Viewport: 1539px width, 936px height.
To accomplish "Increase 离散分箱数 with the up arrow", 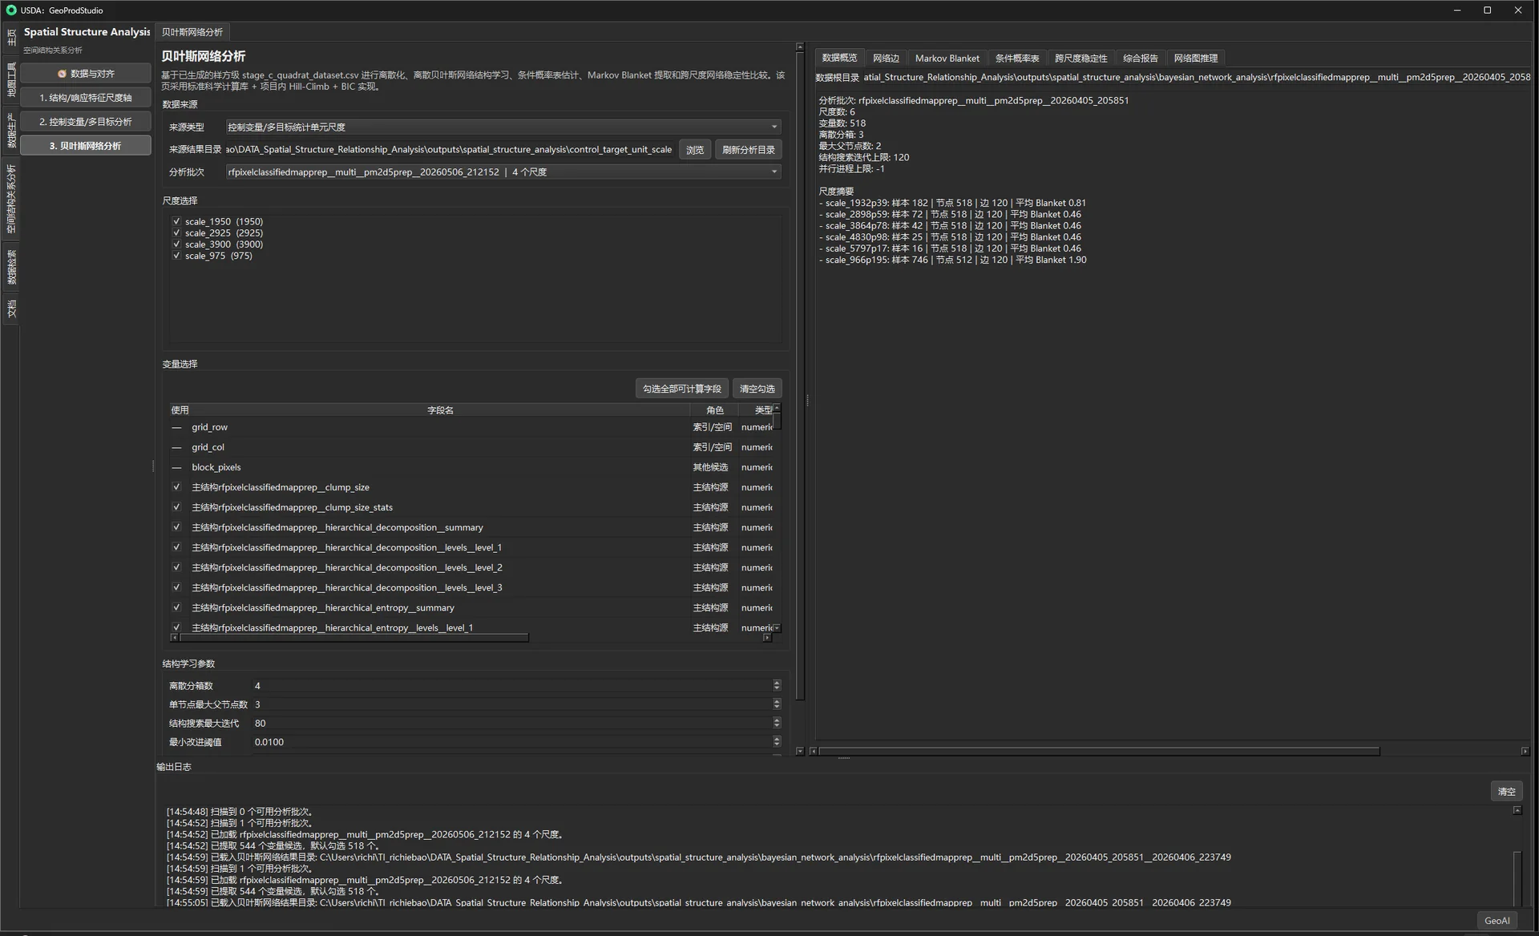I will pyautogui.click(x=776, y=683).
